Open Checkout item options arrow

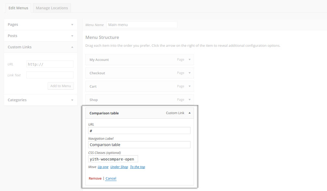[190, 73]
